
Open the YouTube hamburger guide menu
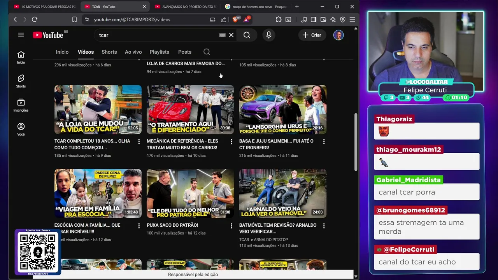21,35
